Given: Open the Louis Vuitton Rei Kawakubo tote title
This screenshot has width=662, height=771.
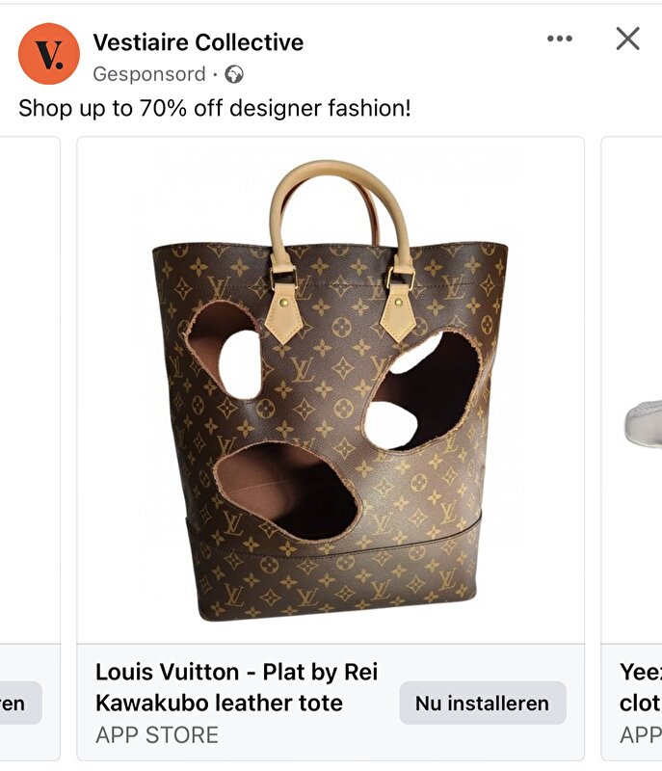Looking at the screenshot, I should 236,687.
